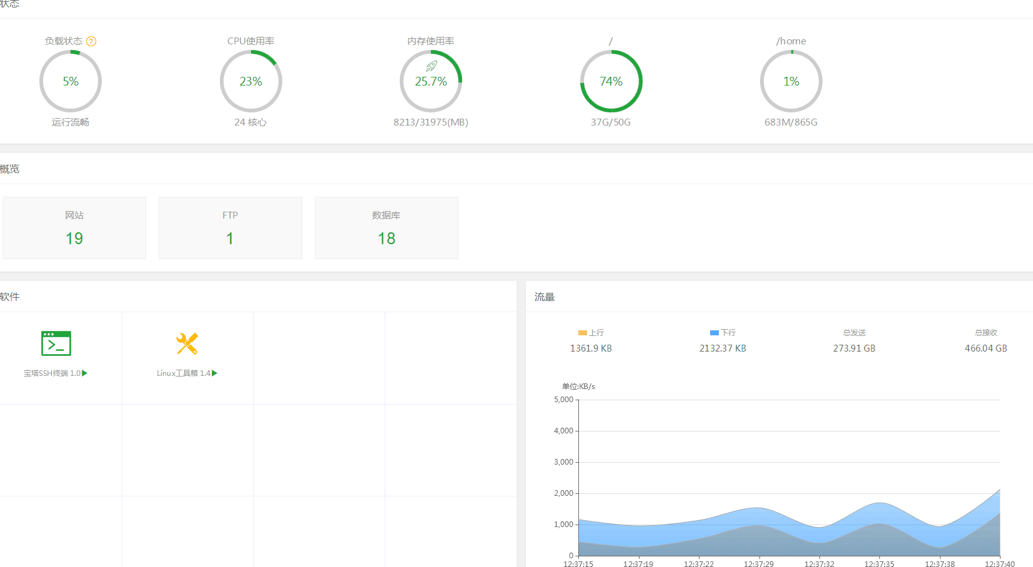1033x567 pixels.
Task: Click the play arrow after Linux工具箱 1.4
Action: tap(215, 373)
